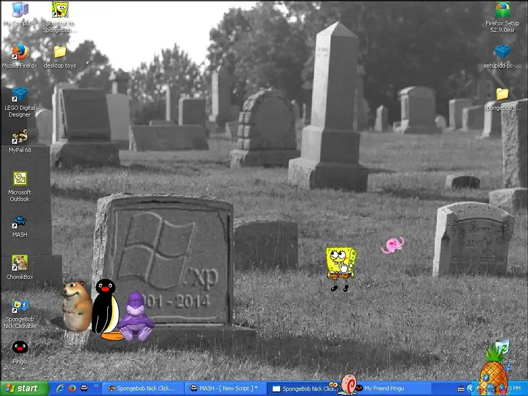528x396 pixels.
Task: Launch Internet Explorer from Quick Launch
Action: [x=60, y=388]
